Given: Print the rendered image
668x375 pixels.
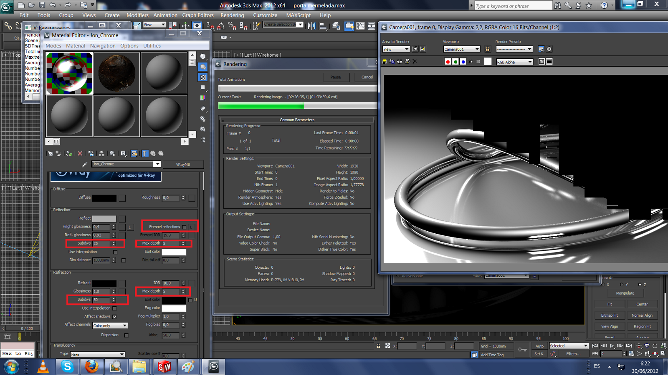Looking at the screenshot, I should (407, 62).
